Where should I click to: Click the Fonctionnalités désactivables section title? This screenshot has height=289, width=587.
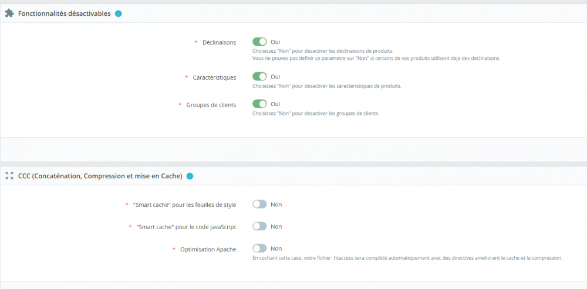click(65, 13)
